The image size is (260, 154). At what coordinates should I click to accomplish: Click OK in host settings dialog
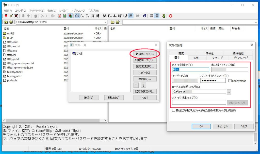201,126
